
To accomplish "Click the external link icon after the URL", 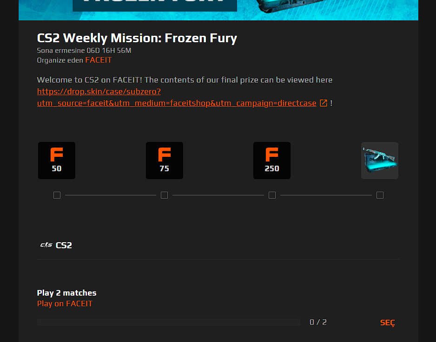I will click(324, 103).
